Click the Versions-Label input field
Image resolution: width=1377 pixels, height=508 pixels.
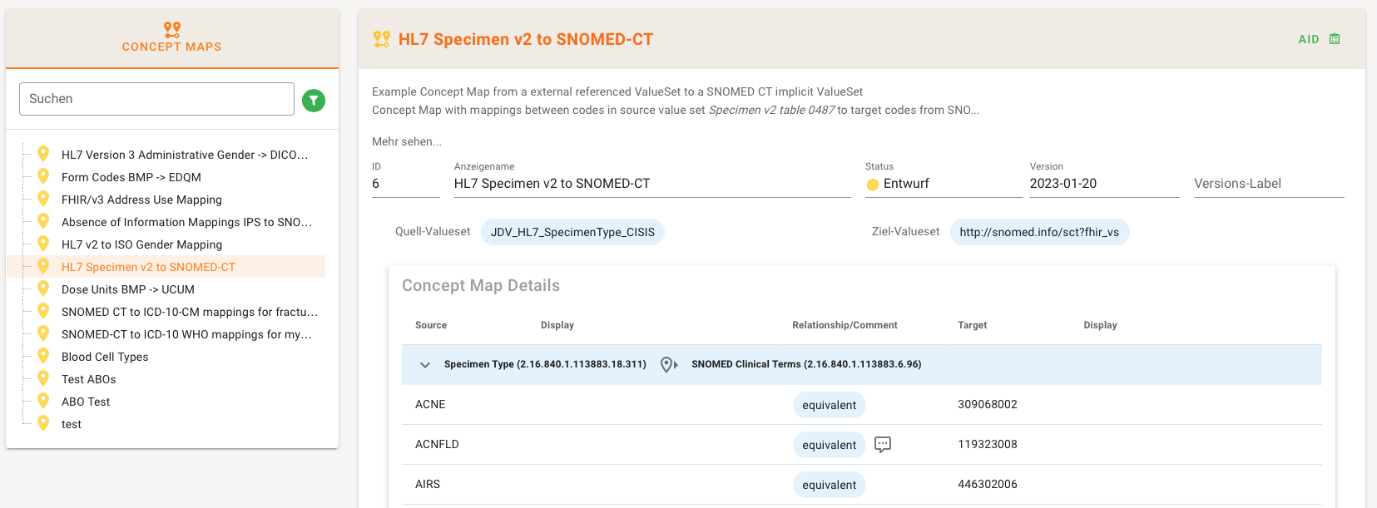(1268, 184)
